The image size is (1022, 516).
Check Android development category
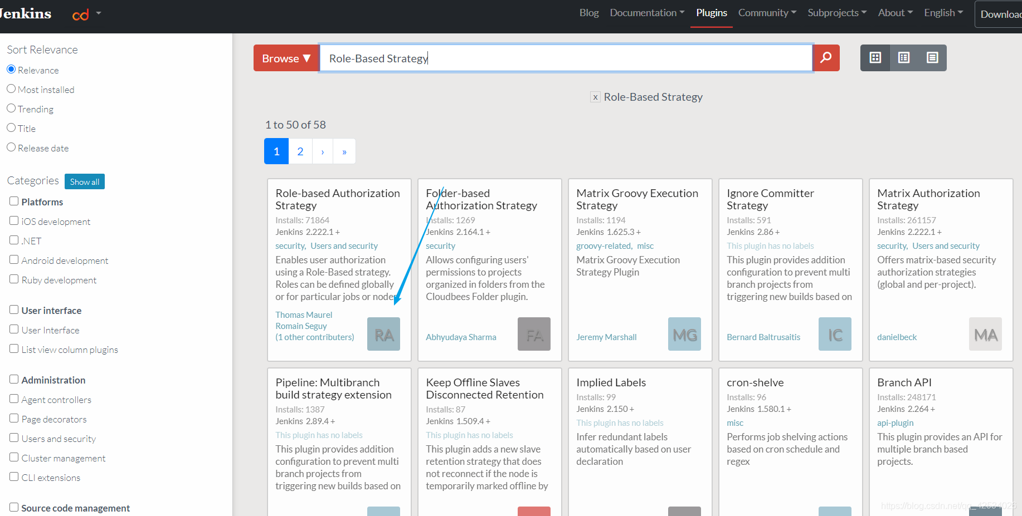tap(14, 259)
